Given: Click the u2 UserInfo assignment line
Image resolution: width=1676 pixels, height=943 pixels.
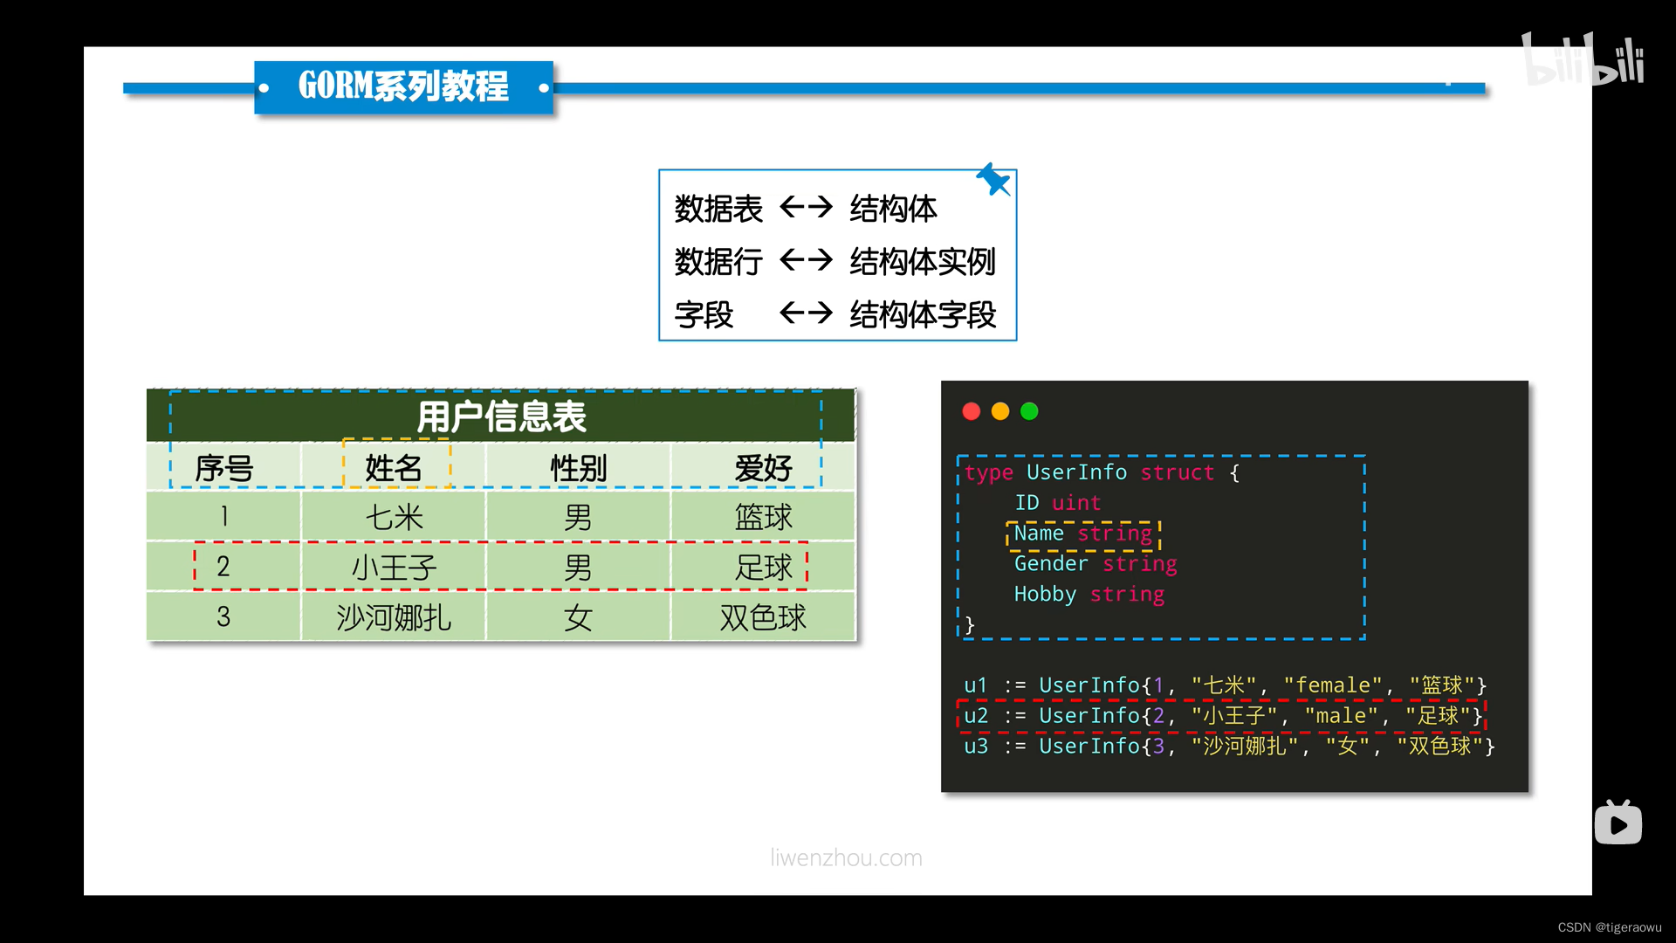Looking at the screenshot, I should 1223,716.
